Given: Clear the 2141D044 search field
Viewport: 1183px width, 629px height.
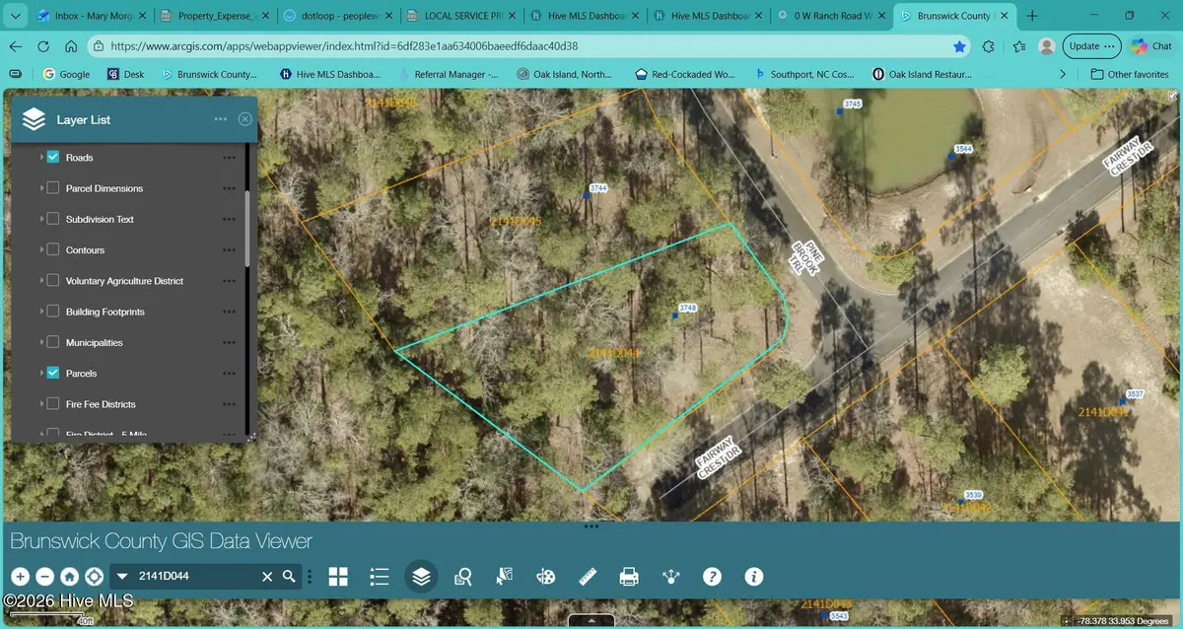Looking at the screenshot, I should (x=266, y=576).
